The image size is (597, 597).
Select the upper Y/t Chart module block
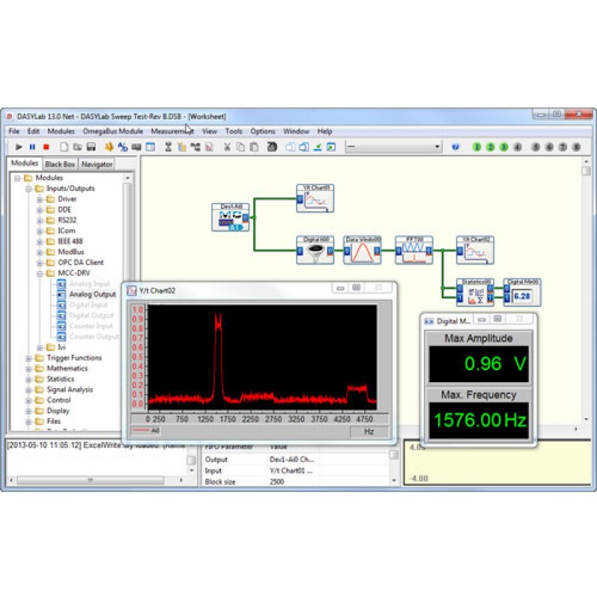tap(315, 199)
